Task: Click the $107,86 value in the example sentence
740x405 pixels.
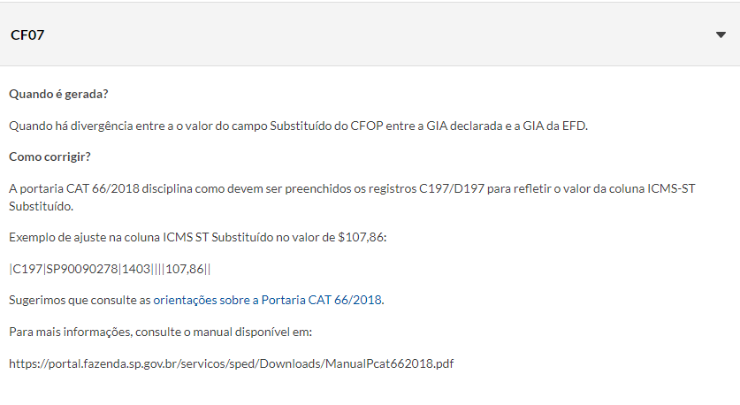Action: pos(361,238)
